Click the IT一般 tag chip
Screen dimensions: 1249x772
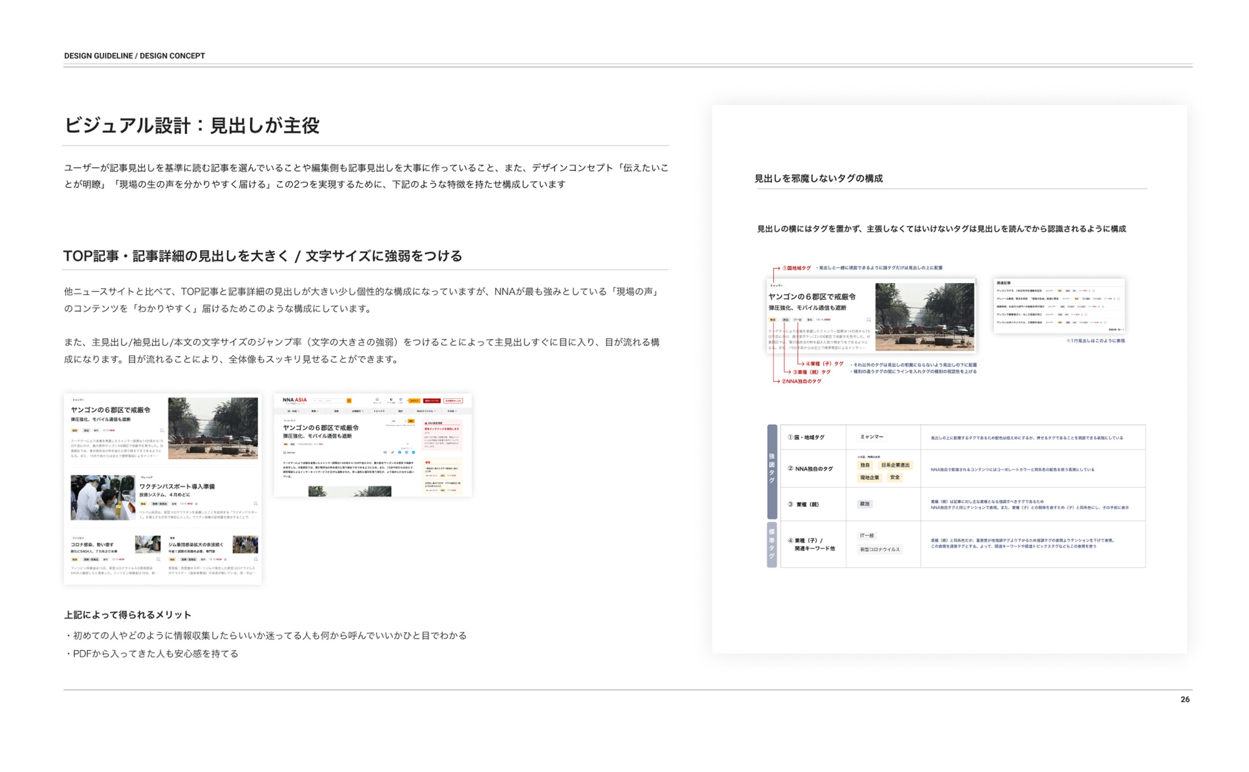click(867, 535)
